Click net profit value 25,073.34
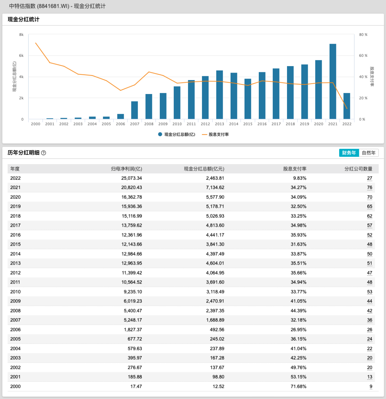This screenshot has width=386, height=399. tap(132, 178)
